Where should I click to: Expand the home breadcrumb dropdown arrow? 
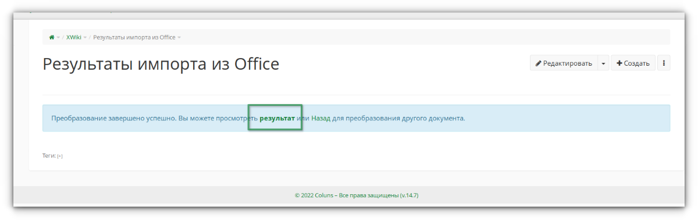click(58, 37)
